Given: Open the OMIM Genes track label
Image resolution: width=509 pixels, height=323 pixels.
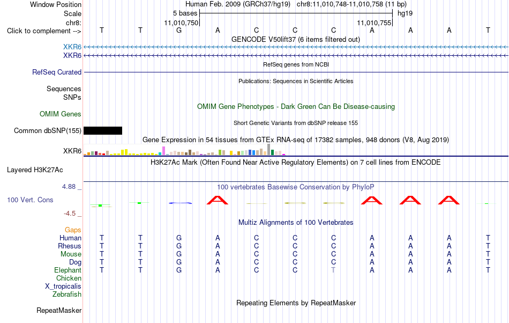Looking at the screenshot, I should coord(61,114).
